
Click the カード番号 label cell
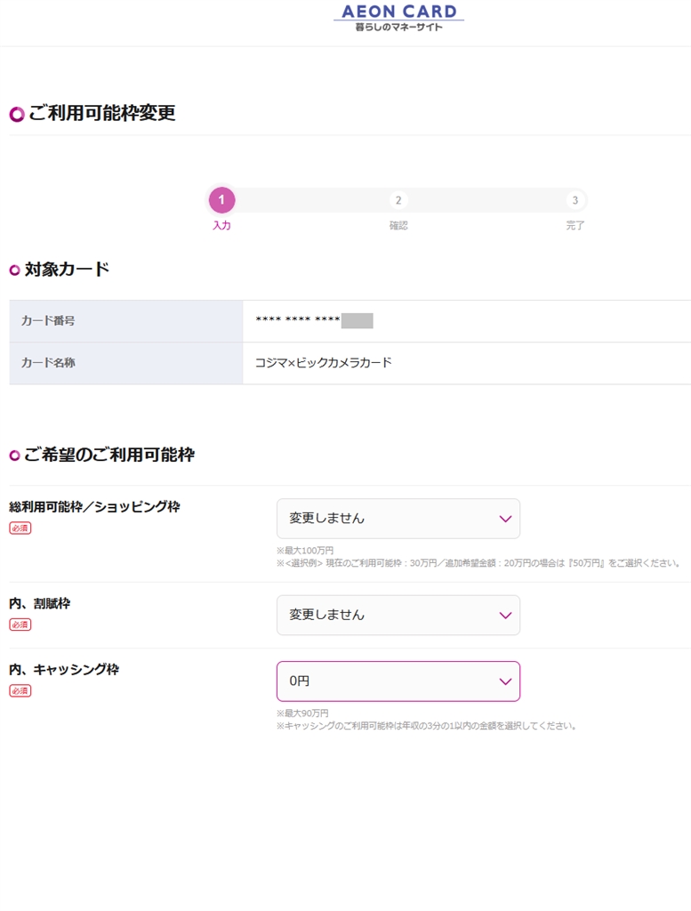pos(48,321)
